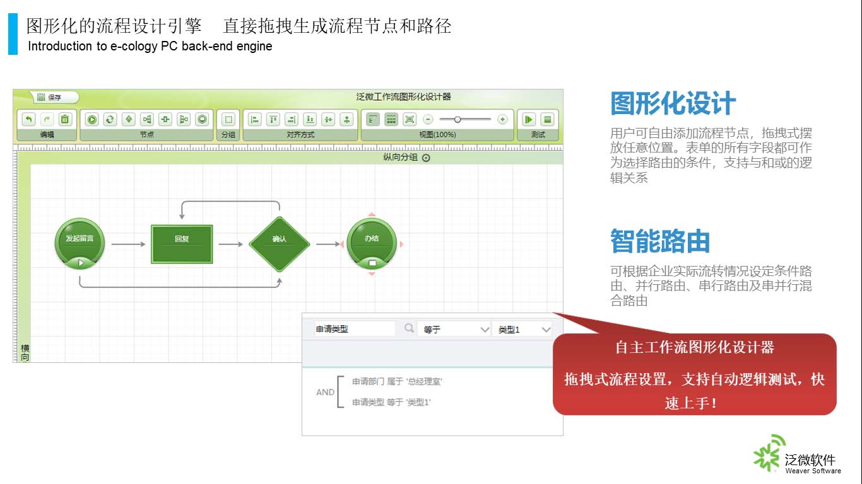Center selected nodes vertically
This screenshot has height=484, width=862.
[x=328, y=119]
